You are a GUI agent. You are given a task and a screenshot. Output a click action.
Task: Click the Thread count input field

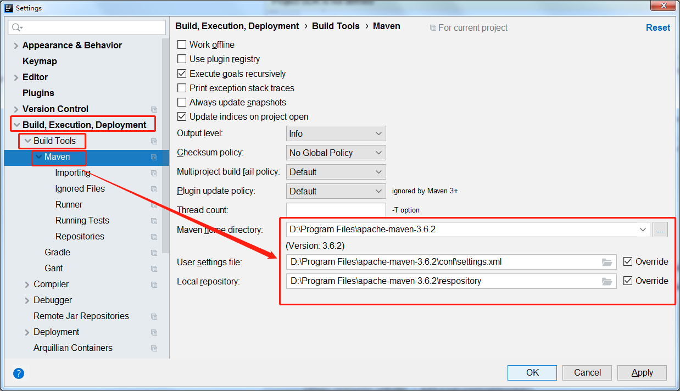click(336, 210)
